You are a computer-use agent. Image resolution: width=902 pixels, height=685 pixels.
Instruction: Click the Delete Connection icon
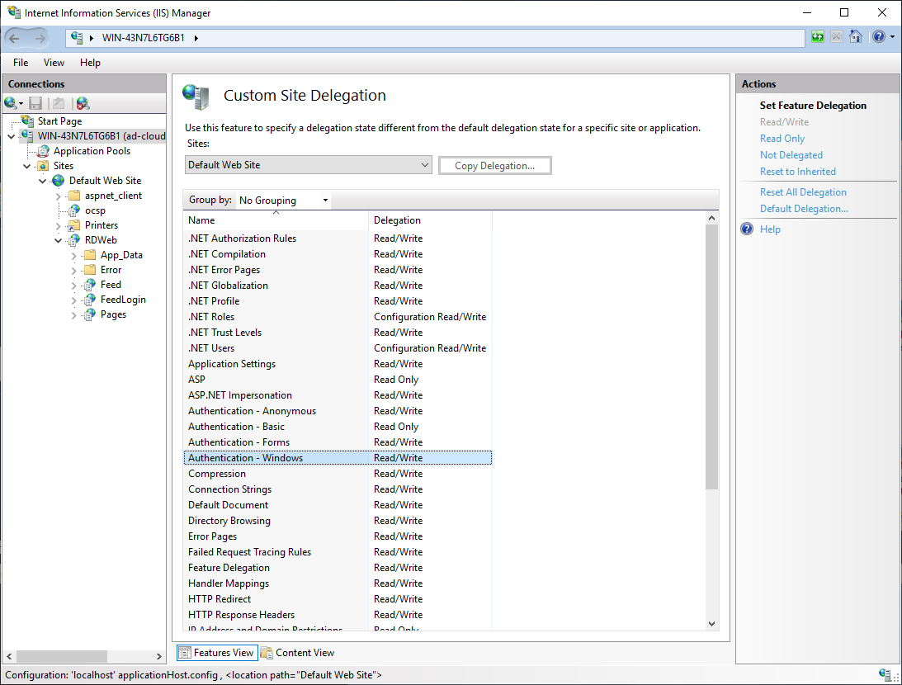[83, 103]
